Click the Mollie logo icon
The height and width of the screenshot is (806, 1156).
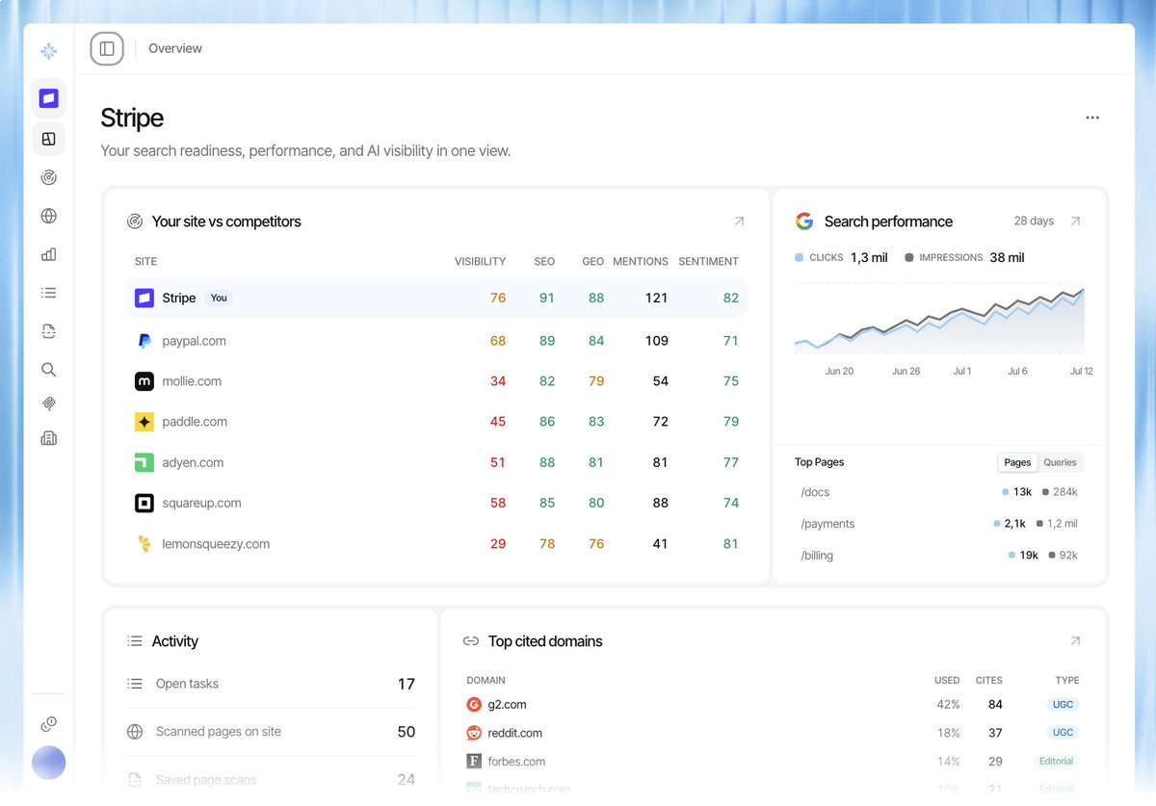click(144, 381)
